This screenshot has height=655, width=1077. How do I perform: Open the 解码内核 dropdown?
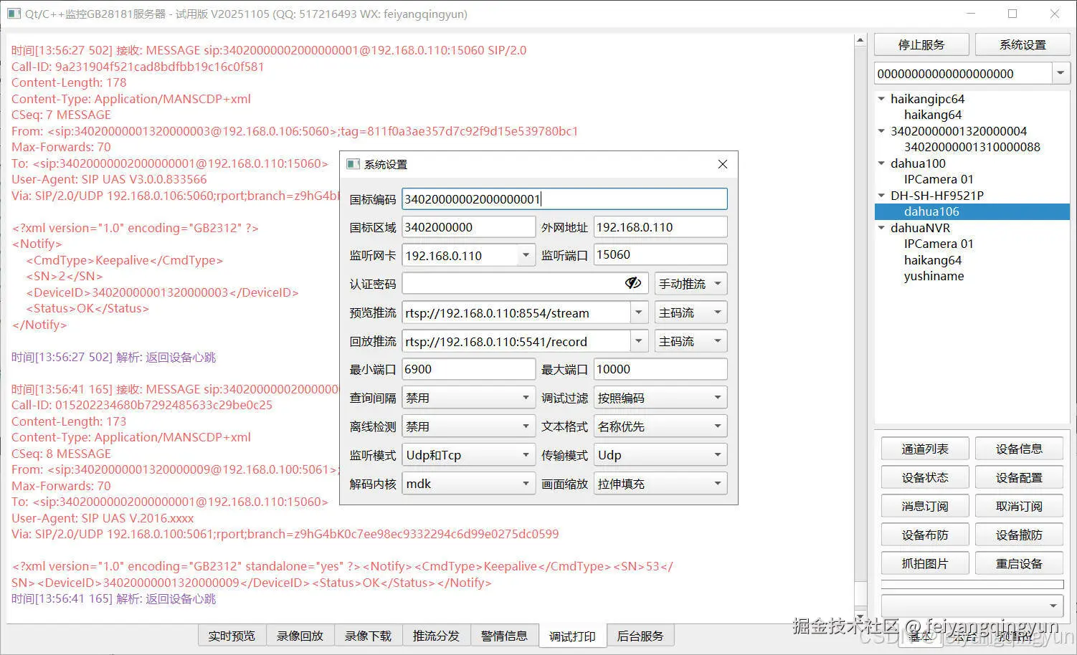click(468, 484)
